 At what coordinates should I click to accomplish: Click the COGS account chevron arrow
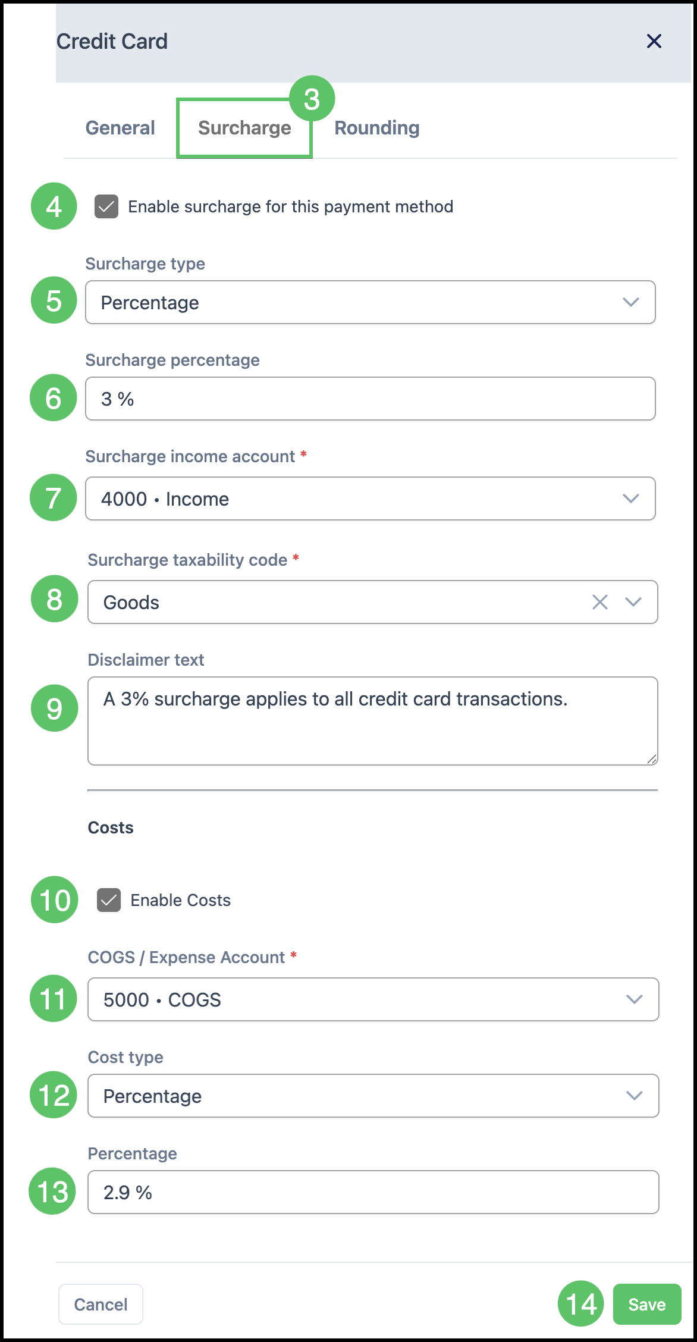[634, 999]
